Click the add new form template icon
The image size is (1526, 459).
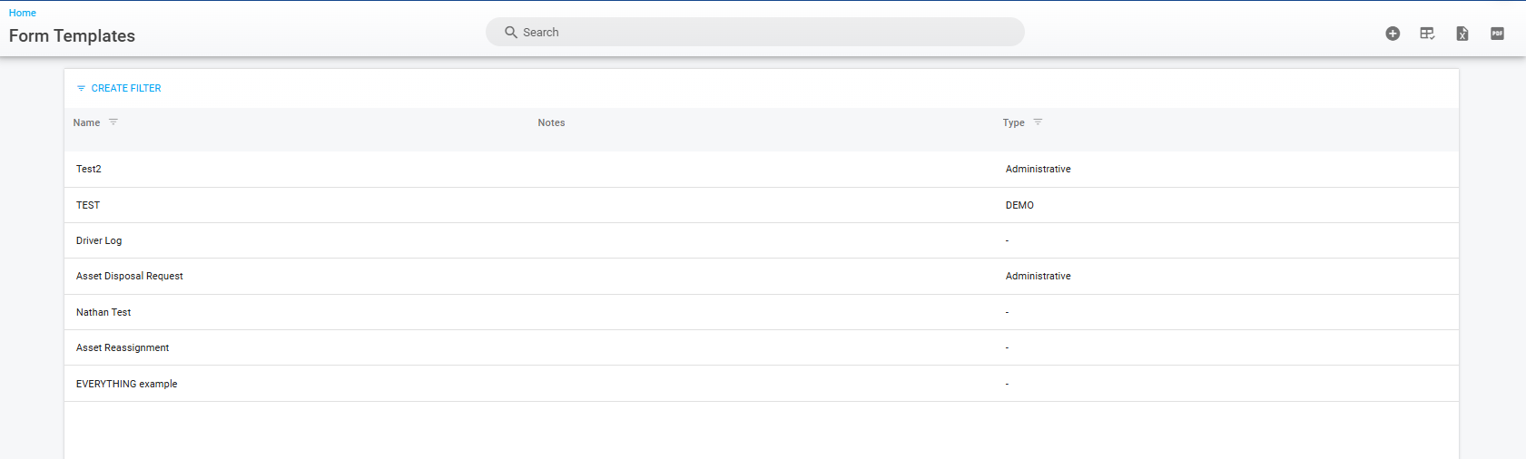coord(1393,34)
